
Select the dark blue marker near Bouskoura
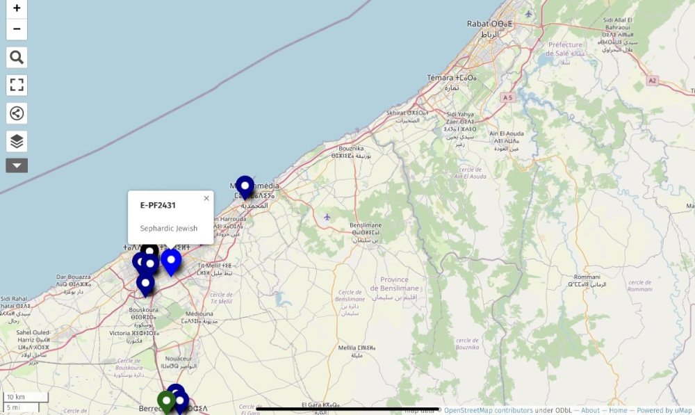coord(145,282)
